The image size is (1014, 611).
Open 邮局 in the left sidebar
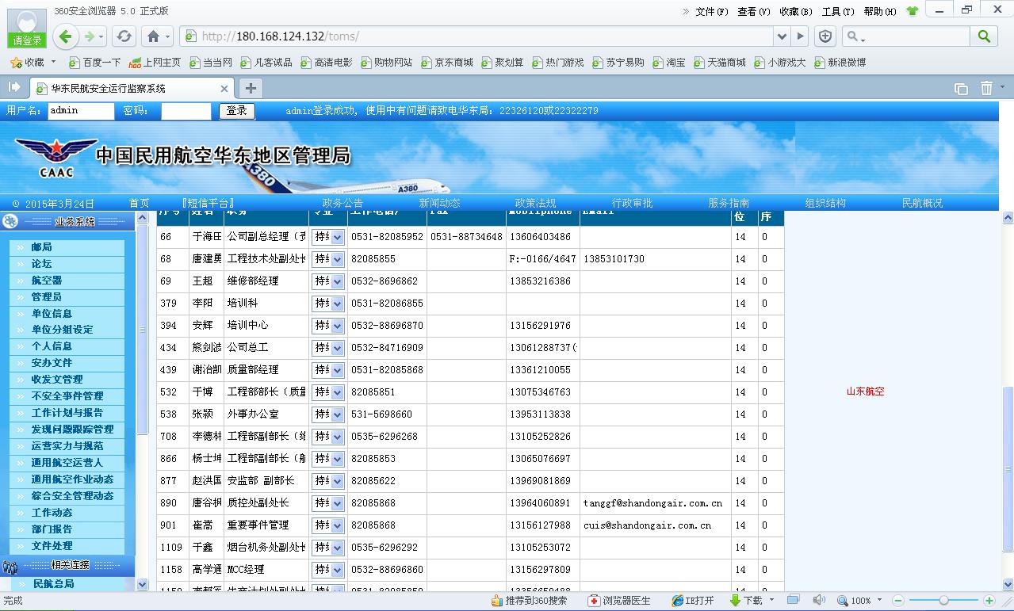41,247
